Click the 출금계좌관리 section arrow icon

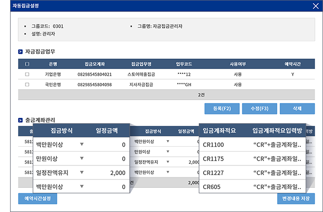tap(20, 120)
